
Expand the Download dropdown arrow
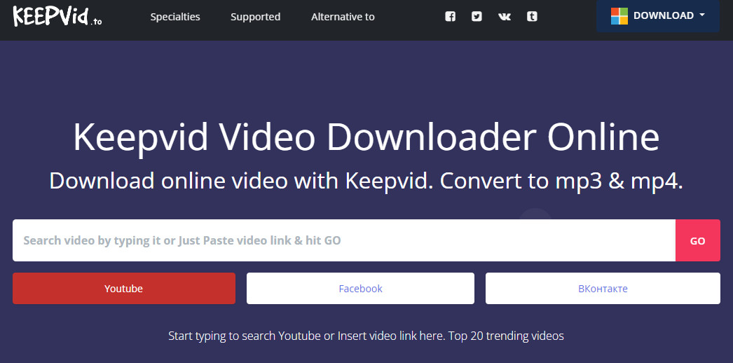point(701,15)
